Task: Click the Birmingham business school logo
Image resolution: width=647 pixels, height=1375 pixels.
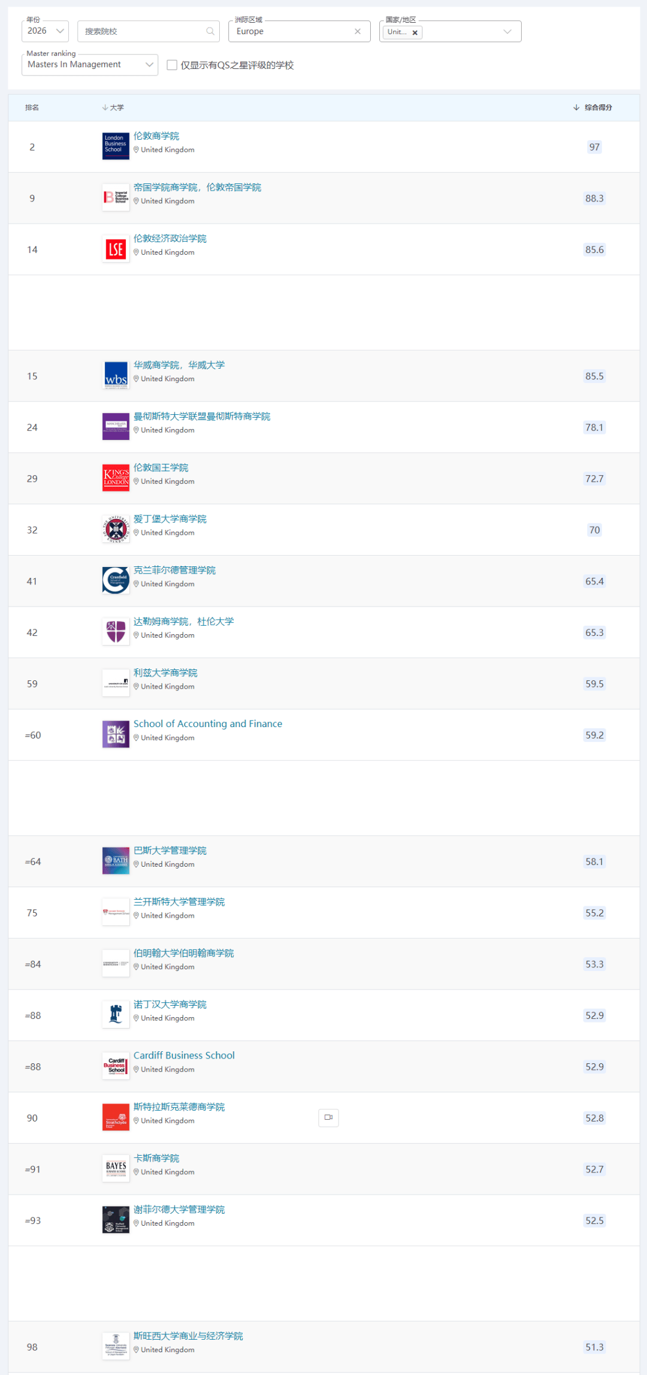Action: 116,963
